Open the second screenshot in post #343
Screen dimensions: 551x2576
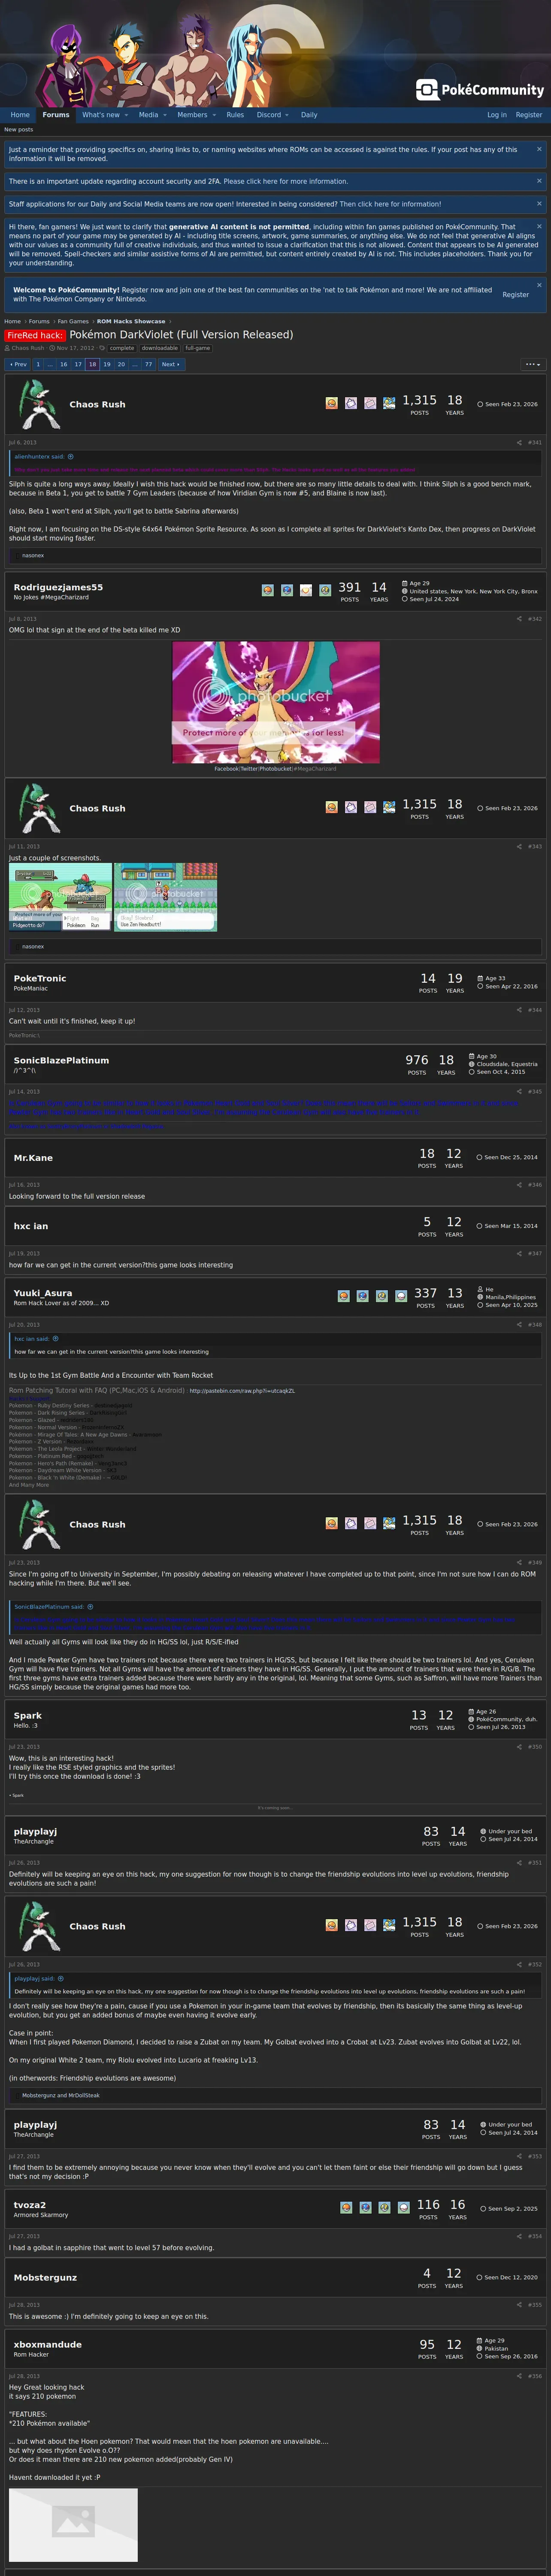[166, 897]
